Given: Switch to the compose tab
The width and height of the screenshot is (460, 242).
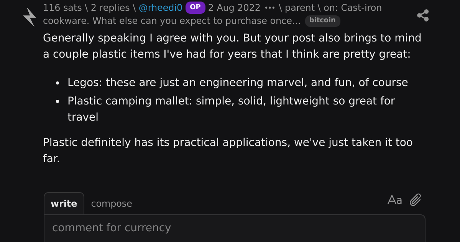Looking at the screenshot, I should point(112,204).
